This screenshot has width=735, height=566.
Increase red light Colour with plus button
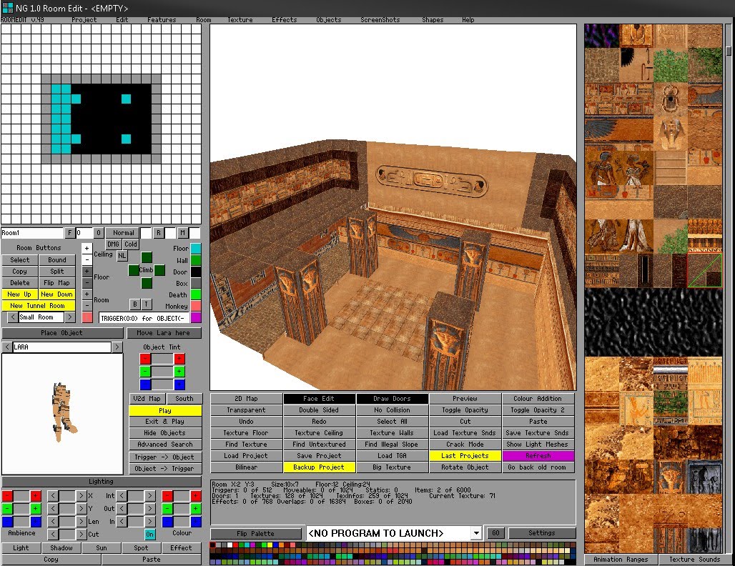point(196,496)
